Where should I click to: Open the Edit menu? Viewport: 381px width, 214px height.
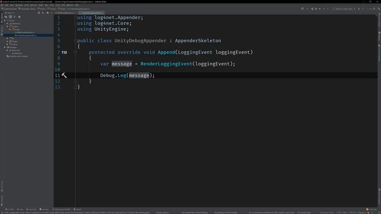(7, 5)
